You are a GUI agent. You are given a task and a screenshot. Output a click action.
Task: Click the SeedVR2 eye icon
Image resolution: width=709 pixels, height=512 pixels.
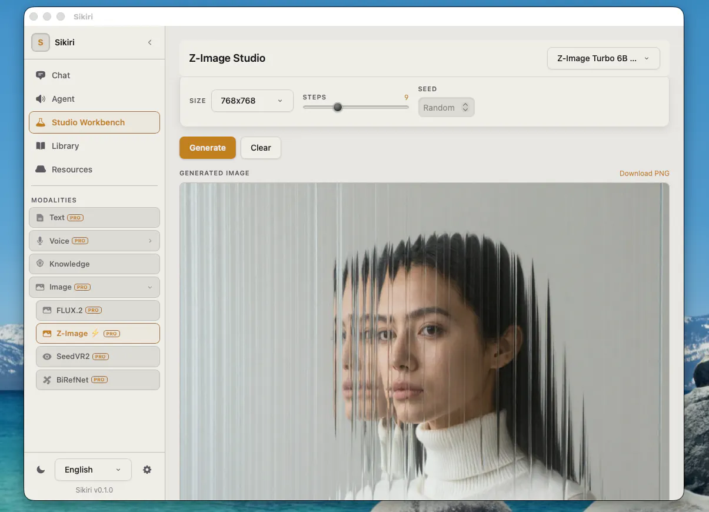(x=47, y=357)
